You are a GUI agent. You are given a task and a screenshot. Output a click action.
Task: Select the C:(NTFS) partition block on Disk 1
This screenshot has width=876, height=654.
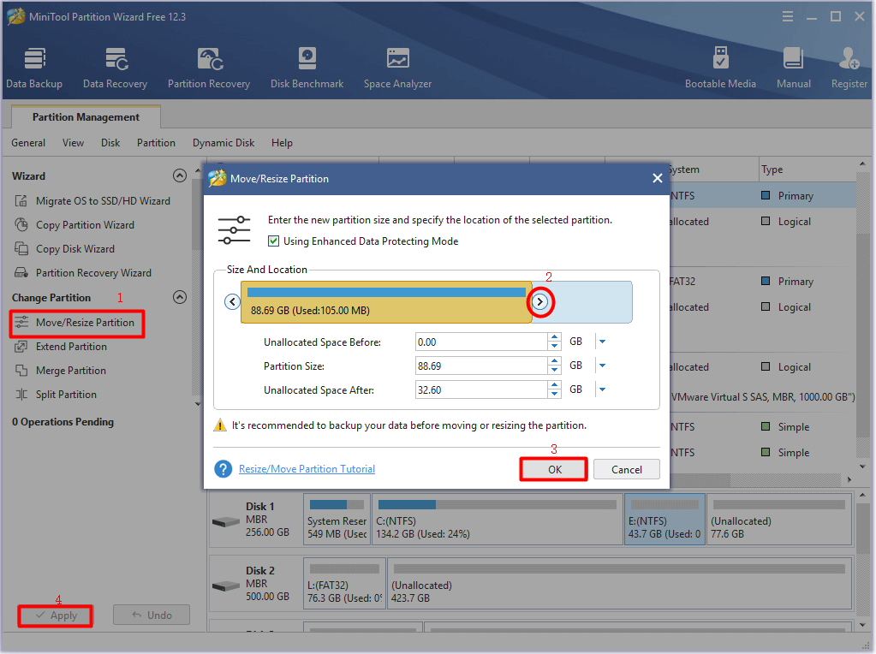coord(498,519)
